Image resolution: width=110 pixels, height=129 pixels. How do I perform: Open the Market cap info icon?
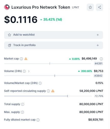pos(21,59)
